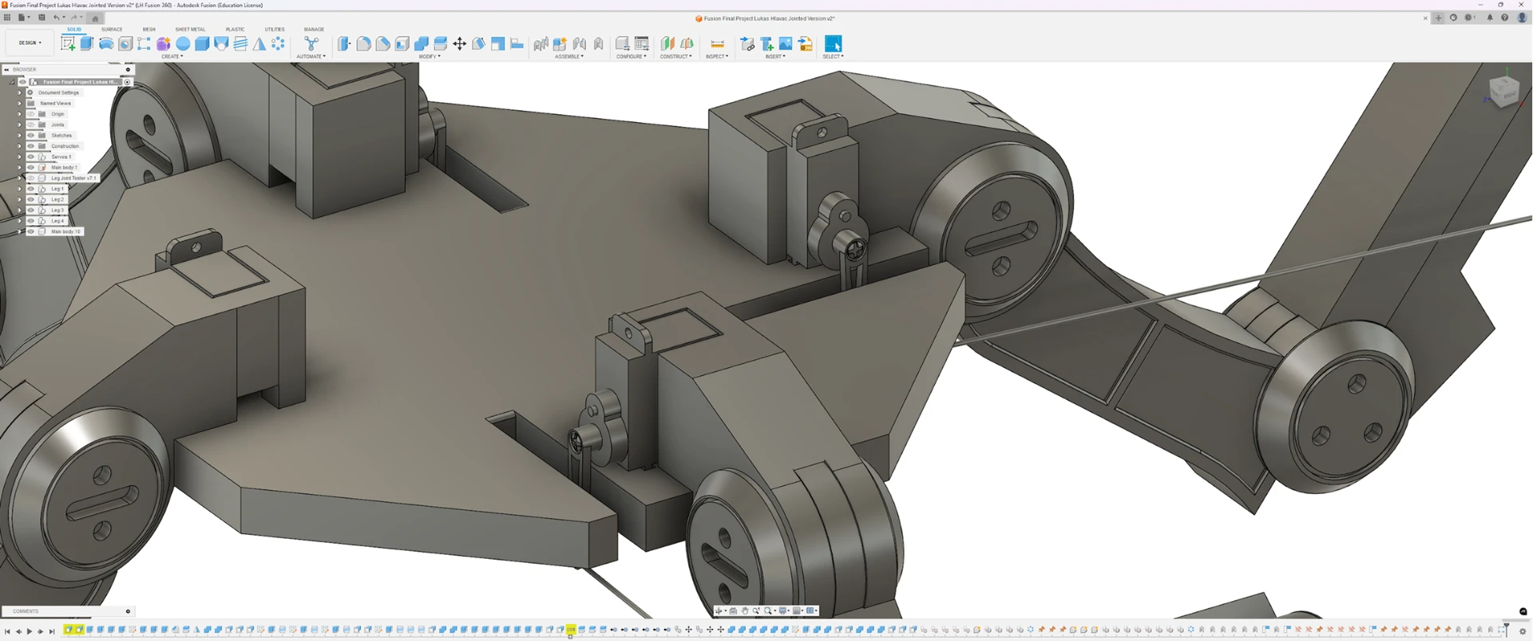Viewport: 1533px width, 641px height.
Task: Open the Design workspace dropdown
Action: tap(30, 43)
